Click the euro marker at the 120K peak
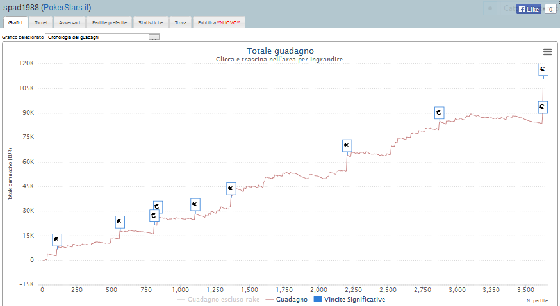560x306 pixels. tap(543, 69)
